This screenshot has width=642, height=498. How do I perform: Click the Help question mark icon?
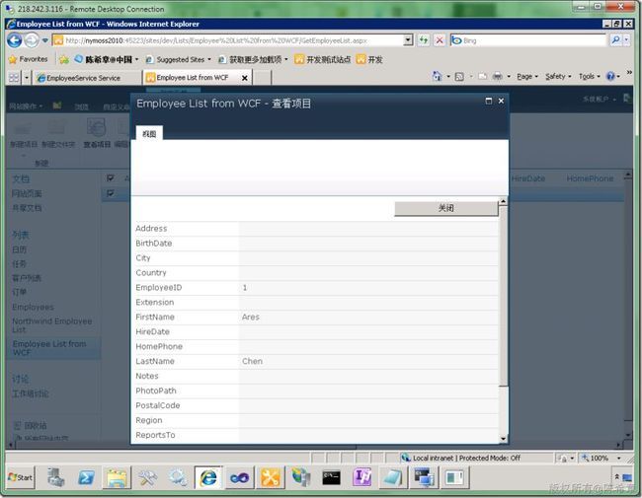[610, 77]
